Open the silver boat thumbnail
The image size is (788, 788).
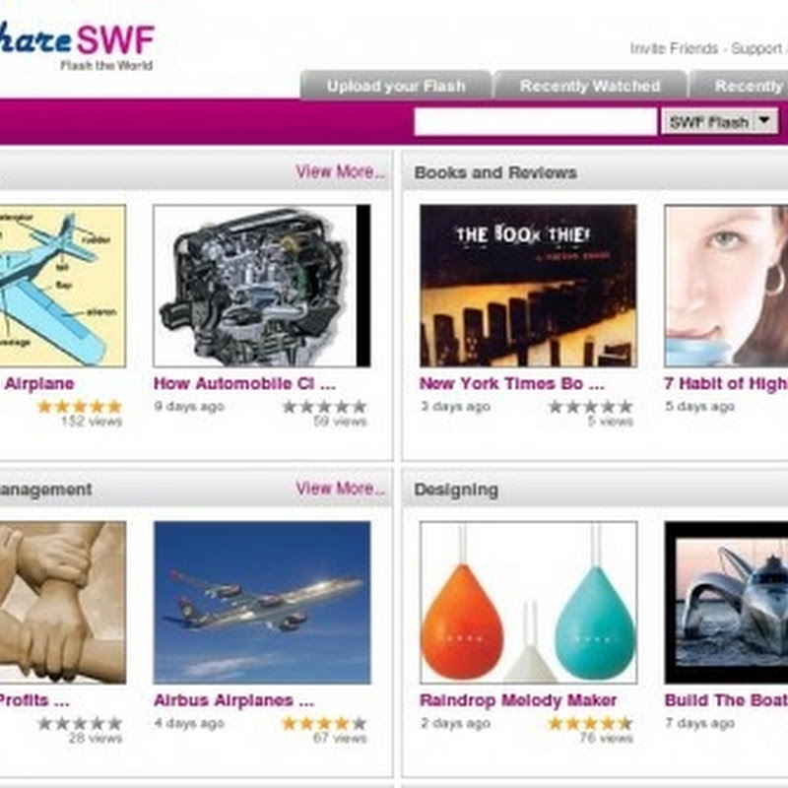click(x=726, y=603)
